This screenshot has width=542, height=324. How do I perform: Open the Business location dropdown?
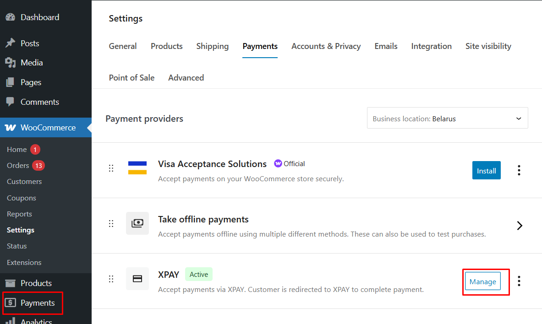point(447,119)
